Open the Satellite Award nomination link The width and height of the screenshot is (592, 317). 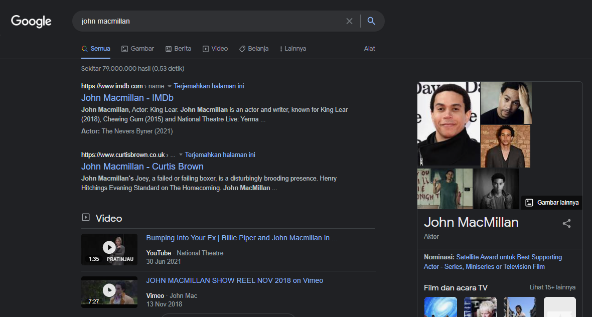(x=493, y=262)
